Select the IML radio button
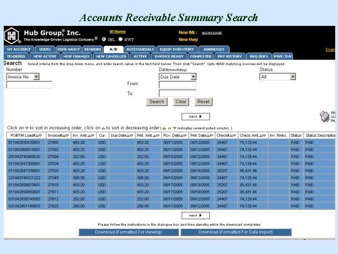The image size is (338, 254). pos(104,39)
